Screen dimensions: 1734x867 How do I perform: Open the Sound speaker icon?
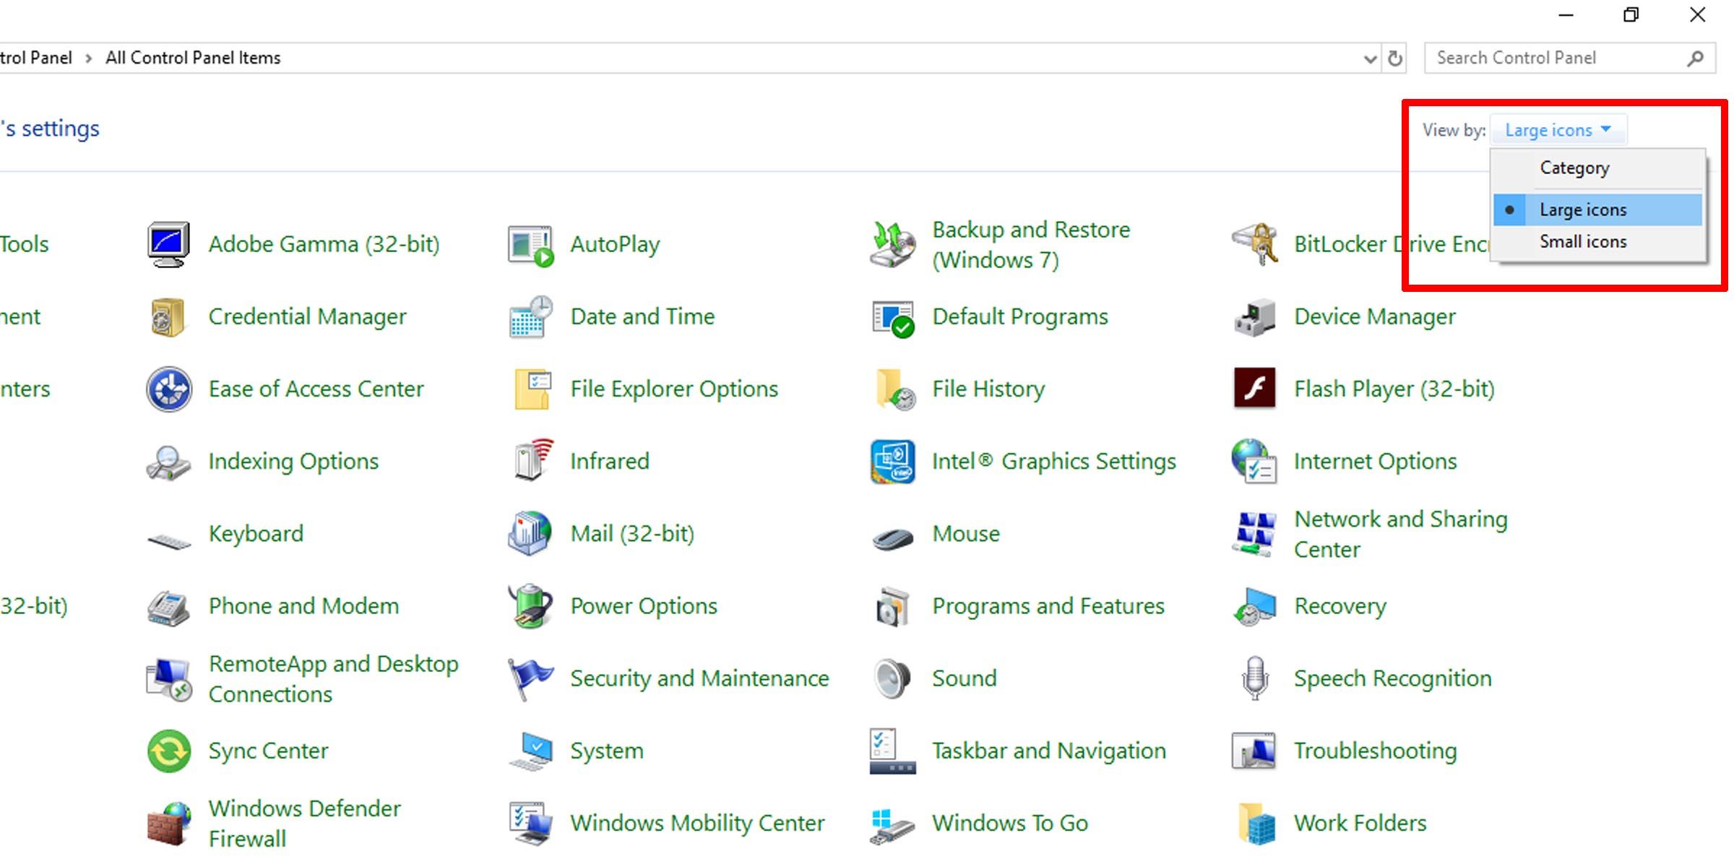(892, 678)
